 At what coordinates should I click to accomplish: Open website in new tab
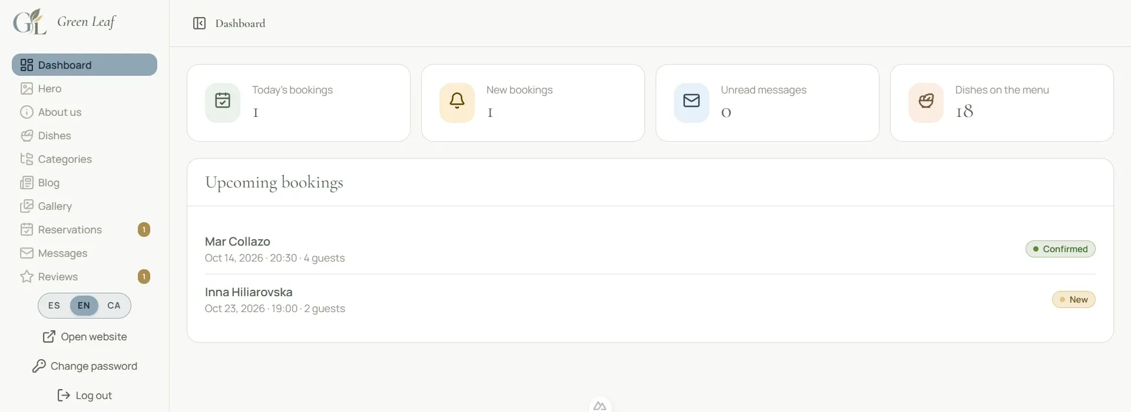[85, 337]
